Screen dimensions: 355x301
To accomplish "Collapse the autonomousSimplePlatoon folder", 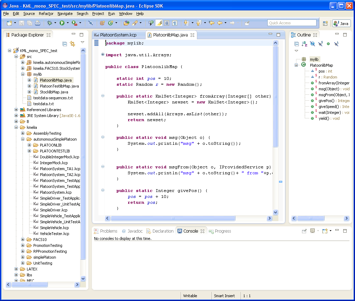I will click(23, 139).
